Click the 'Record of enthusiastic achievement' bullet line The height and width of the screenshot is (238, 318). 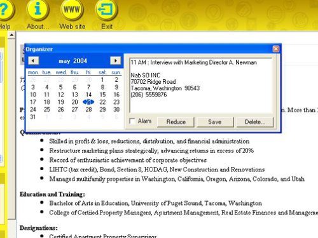pyautogui.click(x=128, y=160)
